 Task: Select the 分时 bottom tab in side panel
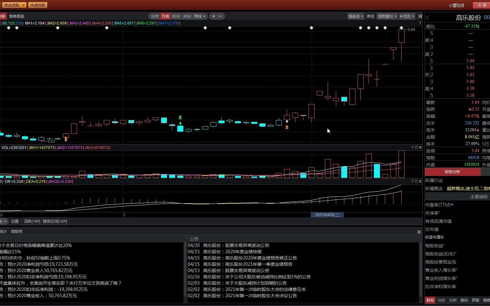click(x=453, y=300)
